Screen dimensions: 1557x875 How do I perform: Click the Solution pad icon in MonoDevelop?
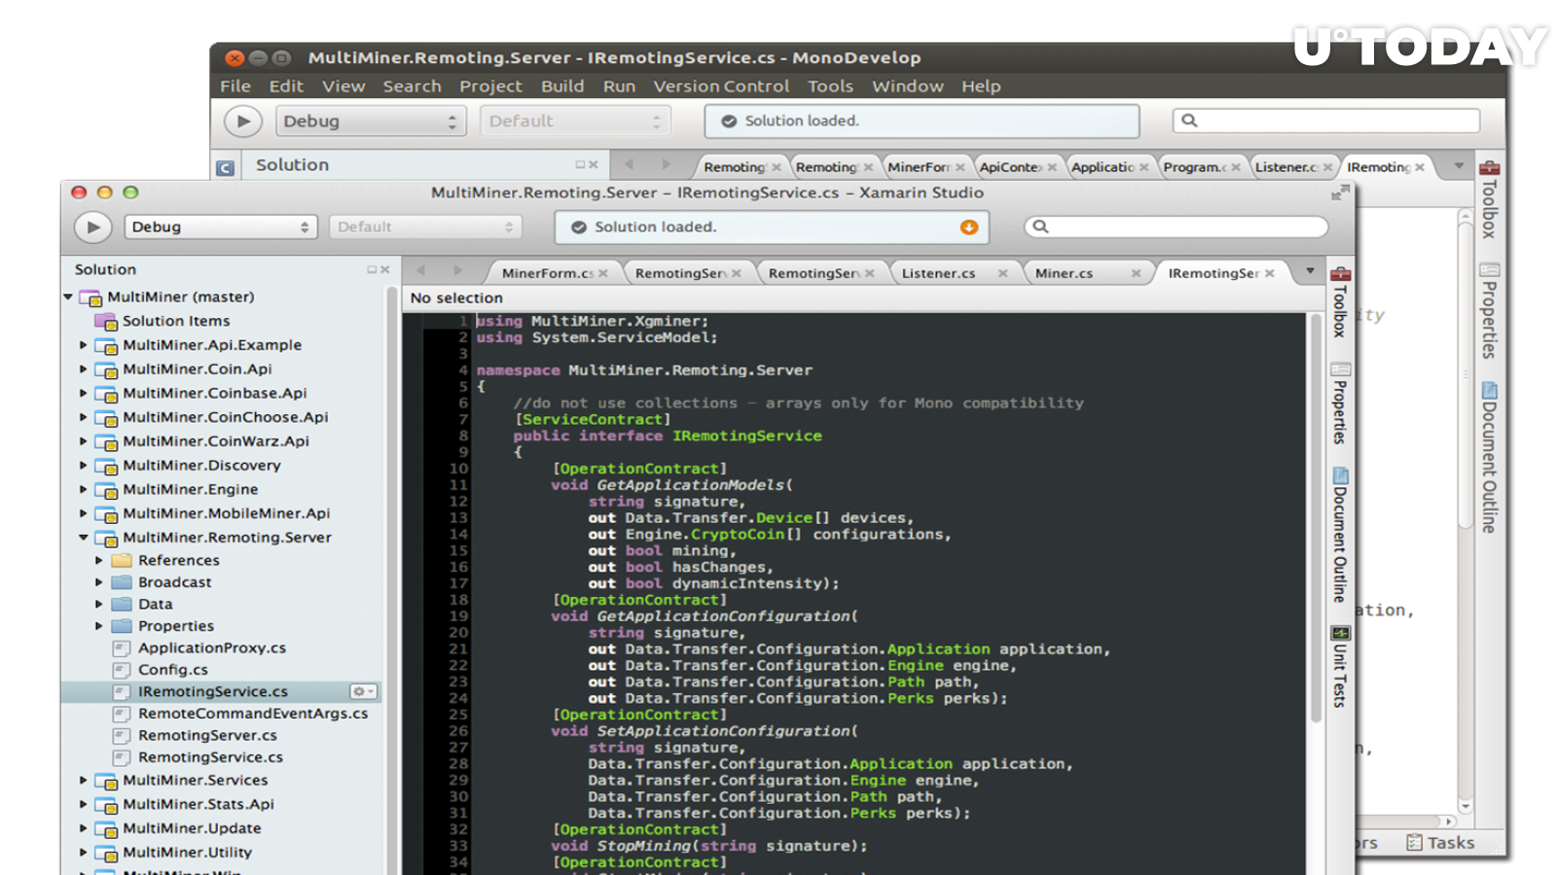pyautogui.click(x=225, y=167)
